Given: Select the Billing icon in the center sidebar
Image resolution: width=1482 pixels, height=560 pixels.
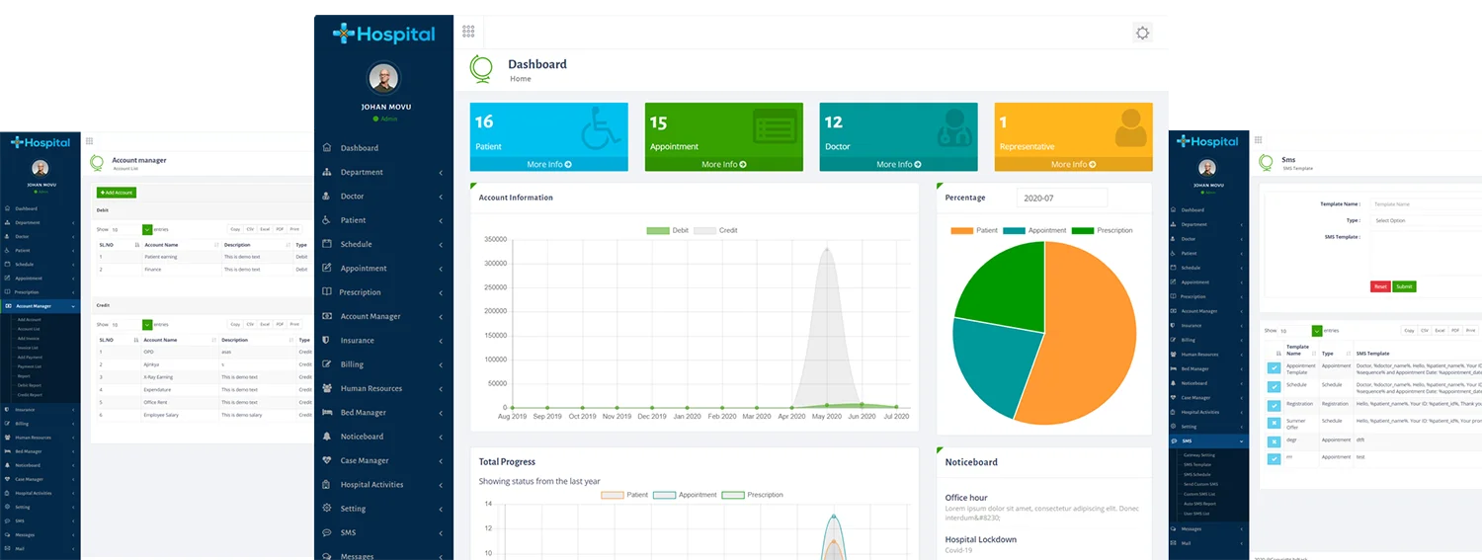Looking at the screenshot, I should coord(327,364).
